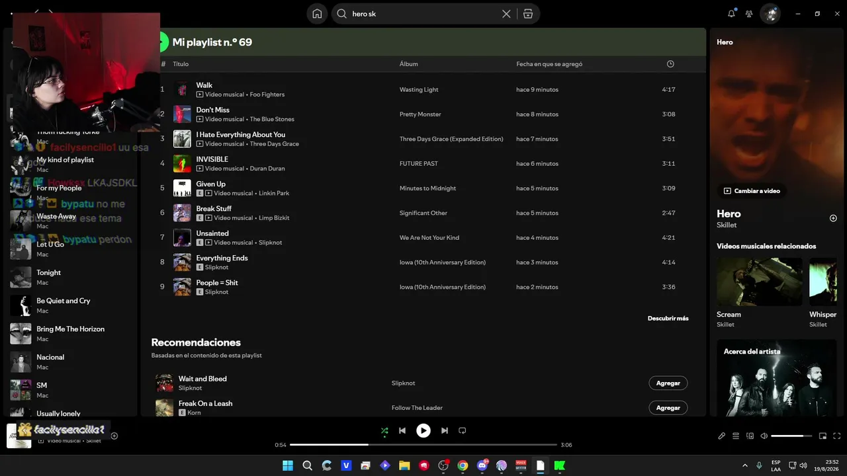The image size is (847, 476).
Task: Open the 'Nacional' sidebar playlist
Action: pos(73,362)
